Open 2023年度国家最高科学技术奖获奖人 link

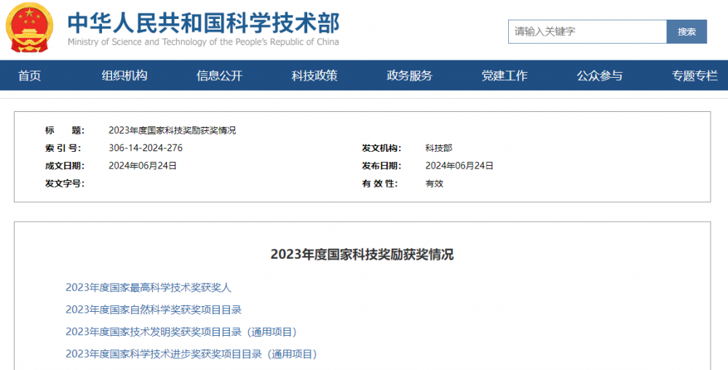149,288
